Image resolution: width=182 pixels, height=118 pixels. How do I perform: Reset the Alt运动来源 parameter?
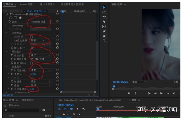57,40
